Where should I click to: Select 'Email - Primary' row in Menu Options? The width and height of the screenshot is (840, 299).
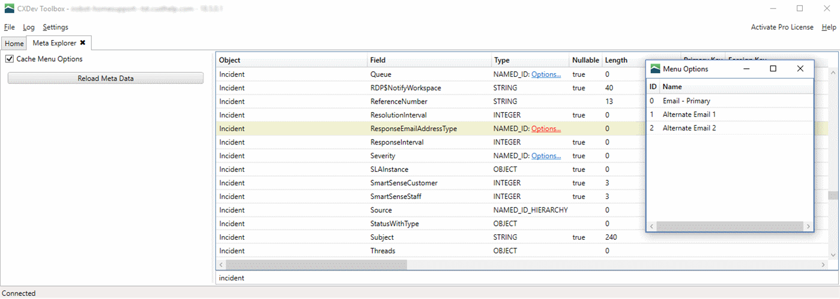coord(730,101)
